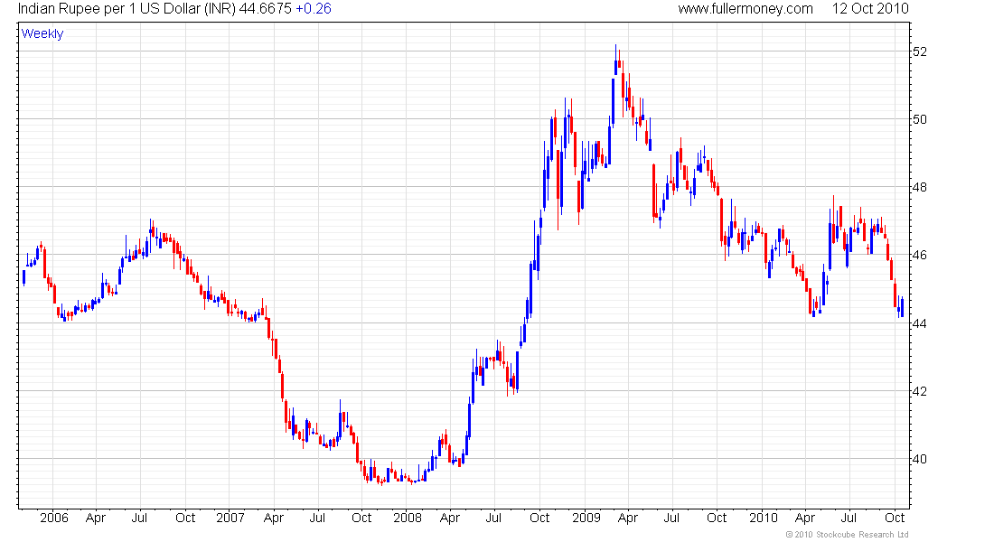The width and height of the screenshot is (994, 542).
Task: Click the Apr label after 2009
Action: 628,518
